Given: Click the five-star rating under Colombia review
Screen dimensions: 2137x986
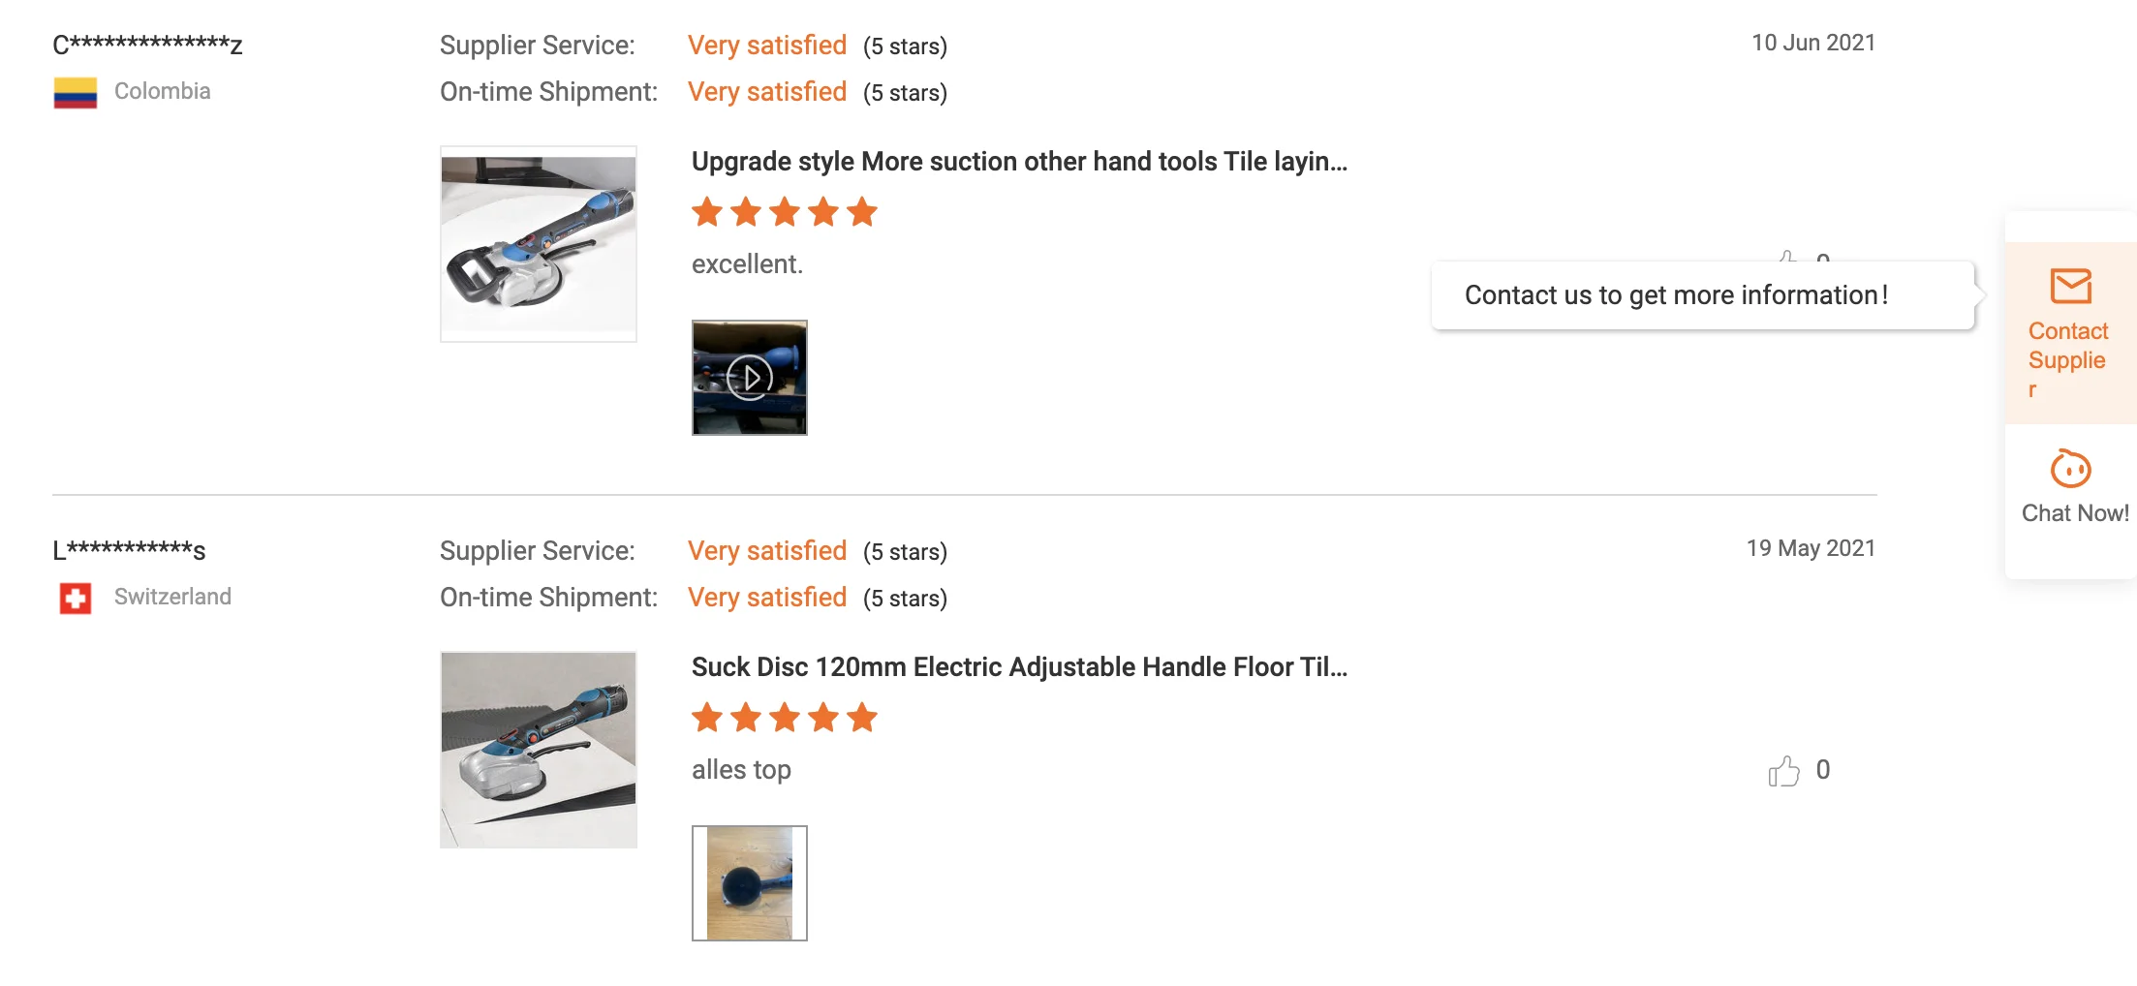Looking at the screenshot, I should coord(785,212).
